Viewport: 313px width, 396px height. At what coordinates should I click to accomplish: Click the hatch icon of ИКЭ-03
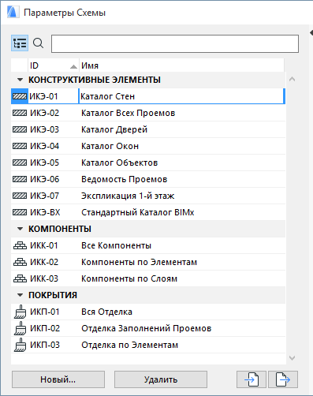[x=20, y=129]
